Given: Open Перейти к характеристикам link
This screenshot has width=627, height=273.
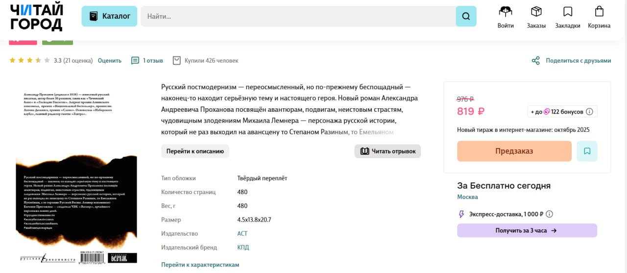Looking at the screenshot, I should [x=200, y=265].
